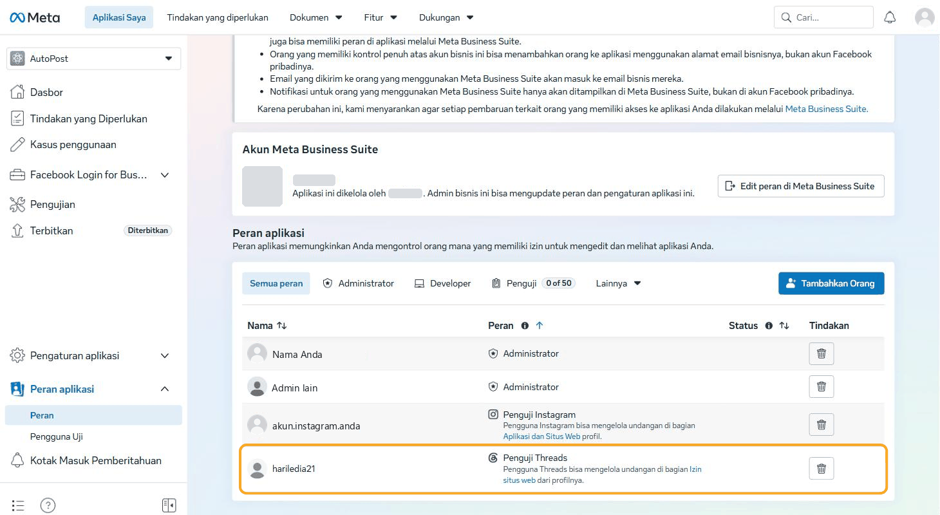Click the Diterbitkan status badge

coord(148,230)
